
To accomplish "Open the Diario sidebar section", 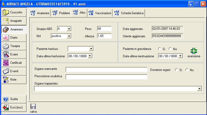I will (14, 38).
